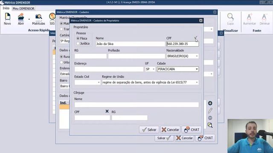The image size is (273, 153).
Task: Click the Cônjuge CPF input field
Action: coord(92,118)
